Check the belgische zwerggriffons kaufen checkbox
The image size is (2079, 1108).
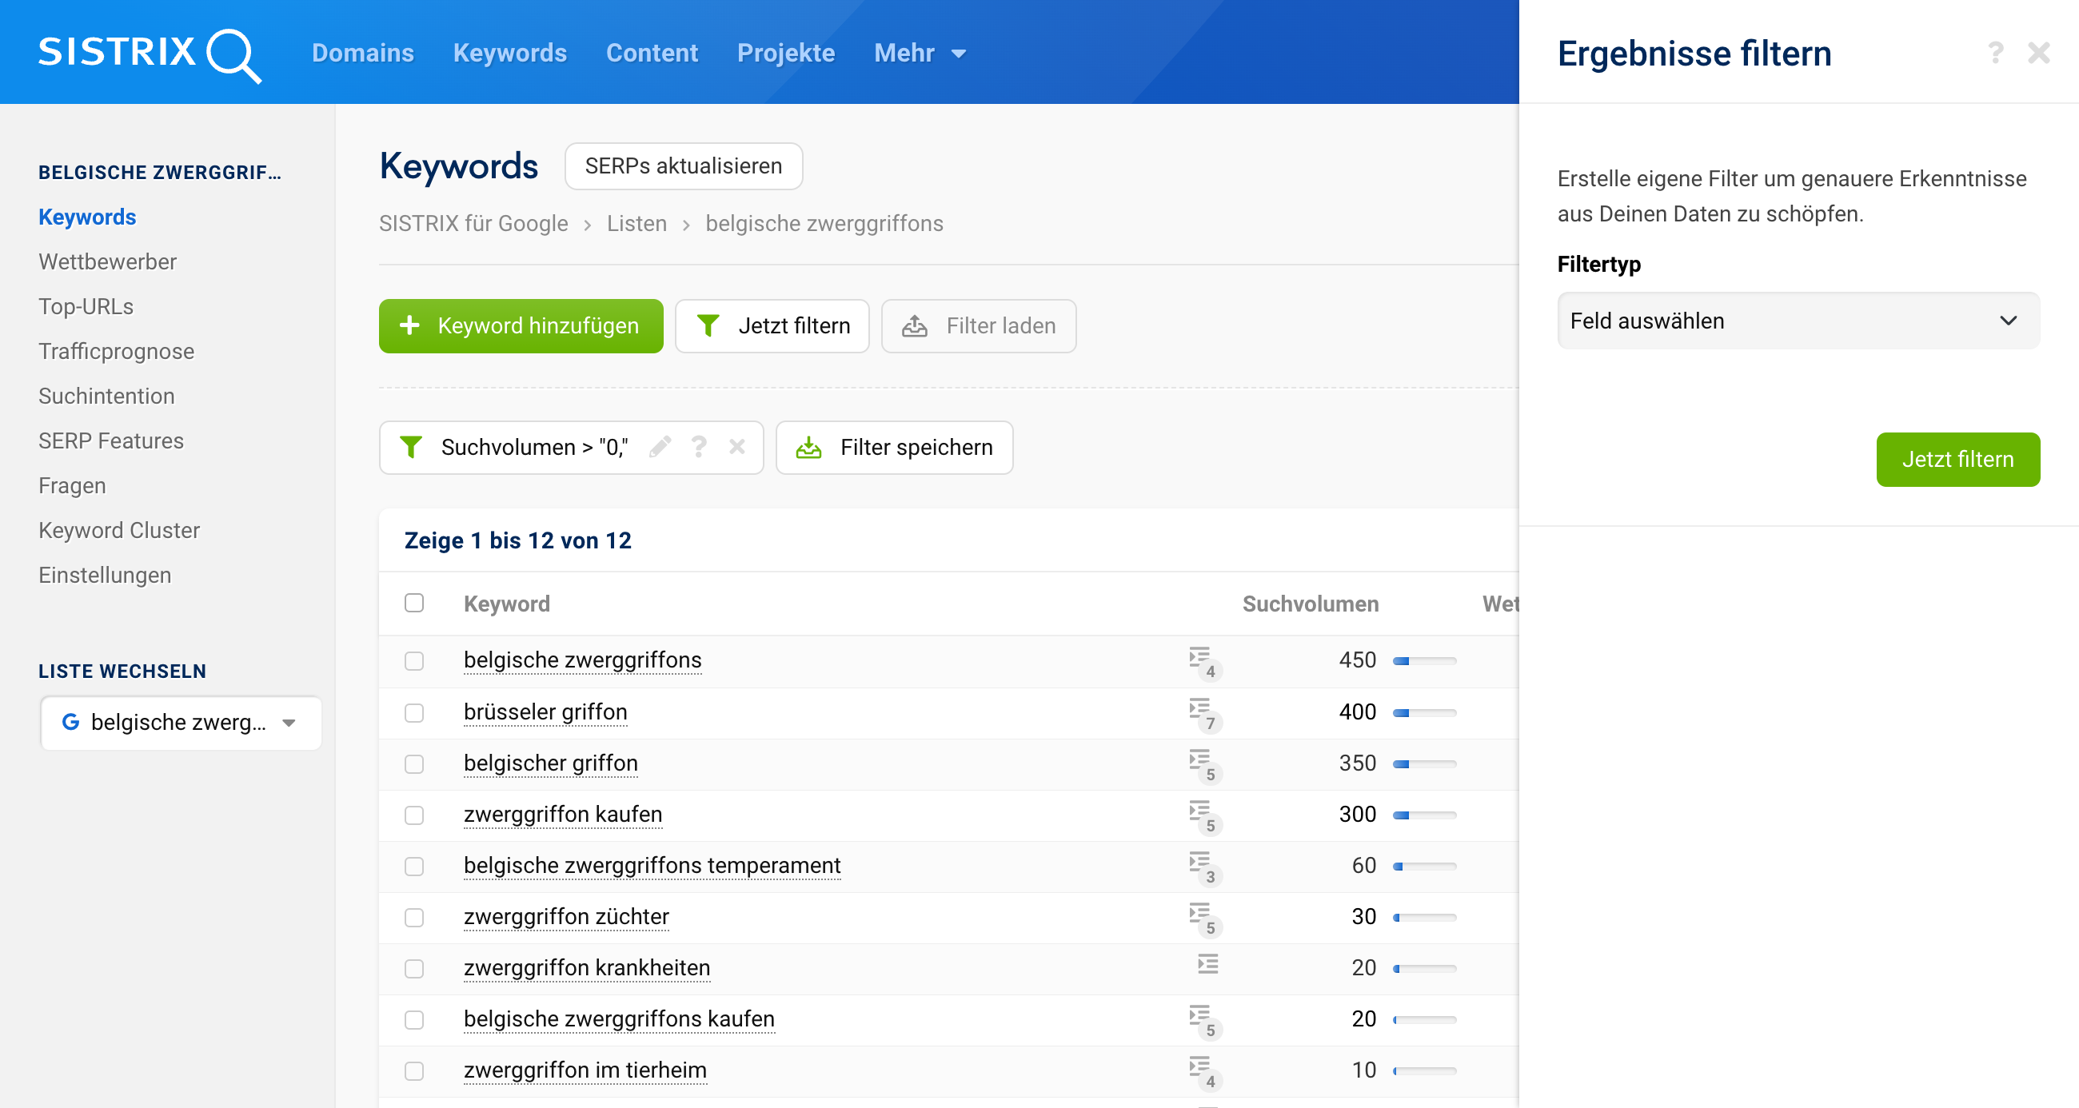click(x=414, y=1020)
